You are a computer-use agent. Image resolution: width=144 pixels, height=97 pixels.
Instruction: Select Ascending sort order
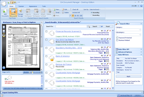point(91,12)
